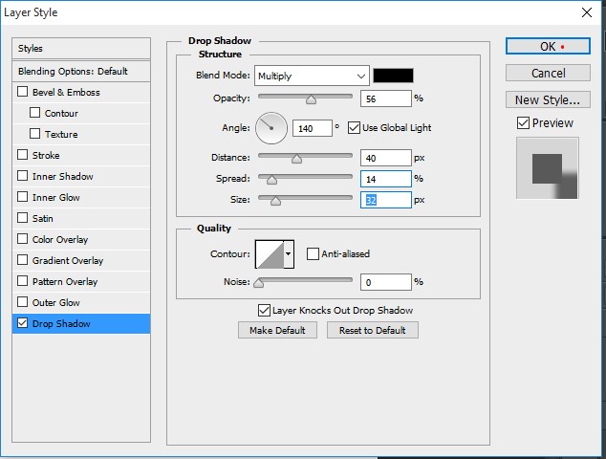Select Blending Options: Default entry
The height and width of the screenshot is (459, 606).
[81, 71]
